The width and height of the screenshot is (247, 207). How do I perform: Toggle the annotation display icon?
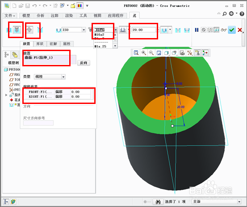(x=197, y=53)
